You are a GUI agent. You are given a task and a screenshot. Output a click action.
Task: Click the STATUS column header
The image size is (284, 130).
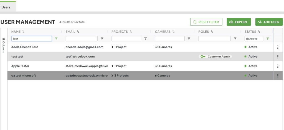250,31
